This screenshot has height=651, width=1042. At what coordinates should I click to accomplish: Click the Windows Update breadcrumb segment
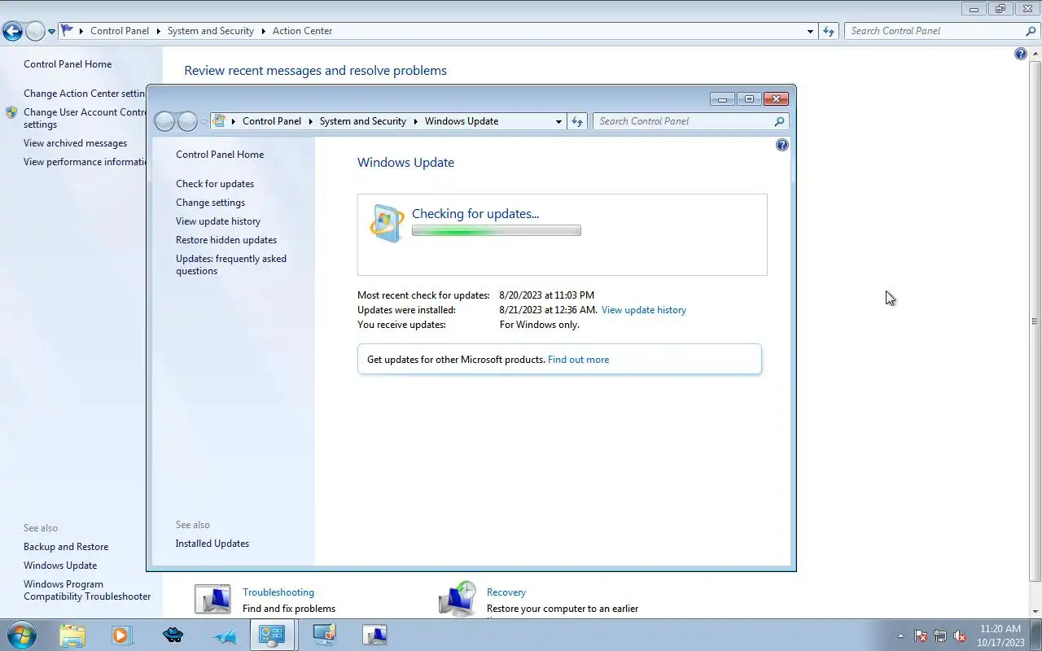coord(462,121)
